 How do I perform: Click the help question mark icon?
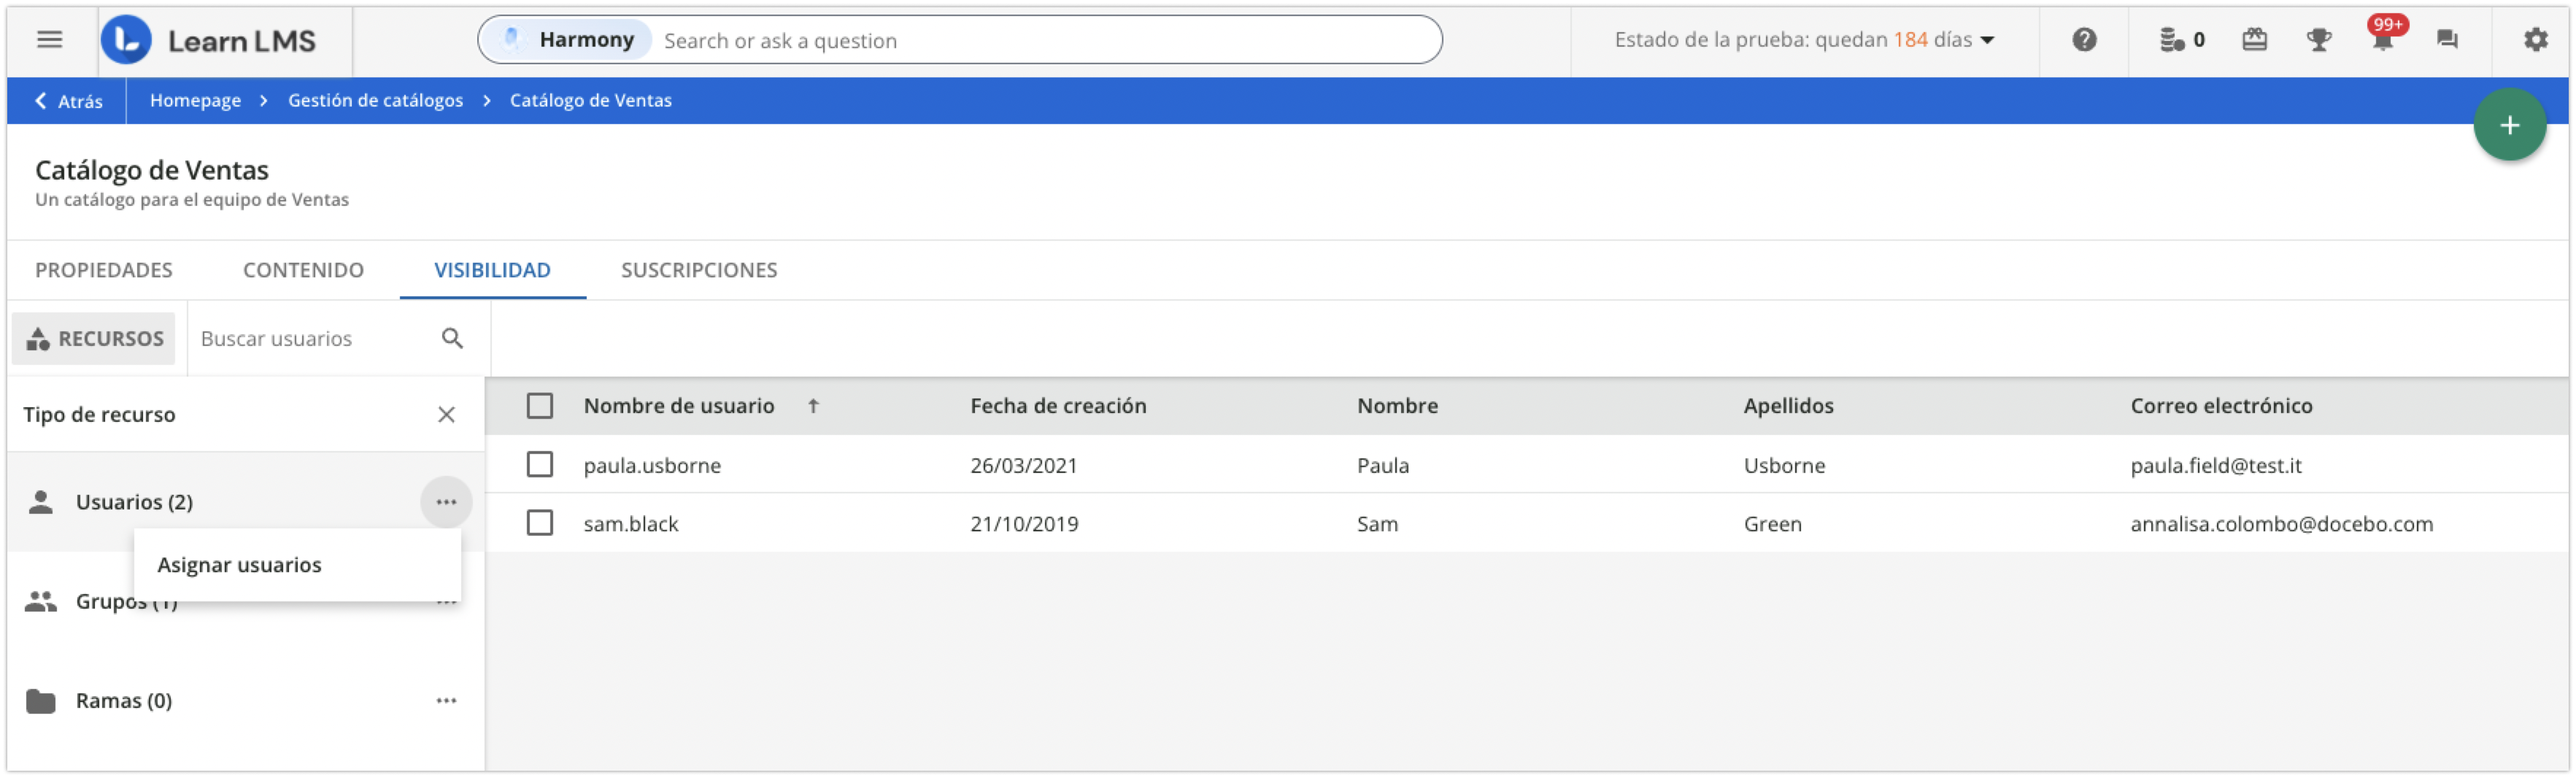[x=2085, y=39]
